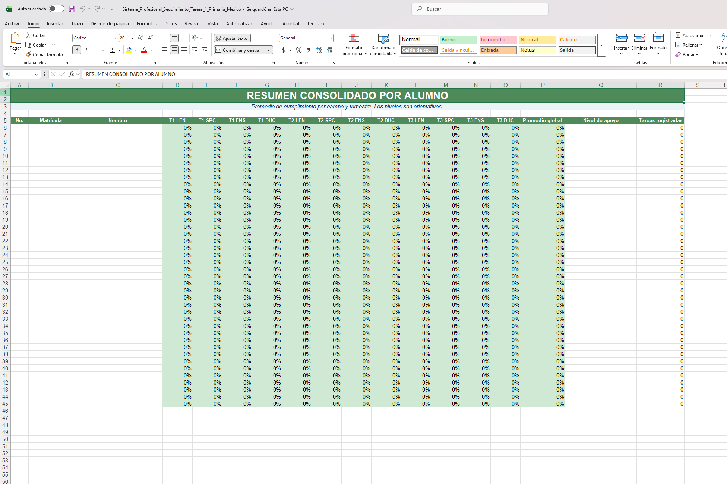
Task: Open the font size dropdown
Action: (132, 38)
